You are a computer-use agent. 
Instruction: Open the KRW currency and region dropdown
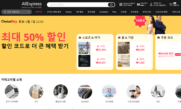coord(142,4)
